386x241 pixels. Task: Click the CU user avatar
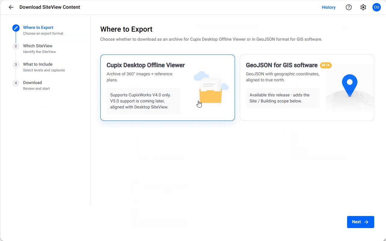coord(376,7)
